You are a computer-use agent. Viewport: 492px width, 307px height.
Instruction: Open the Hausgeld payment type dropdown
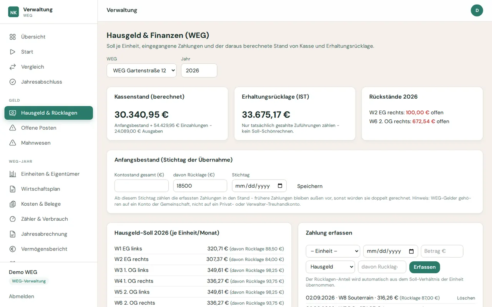[x=330, y=267]
